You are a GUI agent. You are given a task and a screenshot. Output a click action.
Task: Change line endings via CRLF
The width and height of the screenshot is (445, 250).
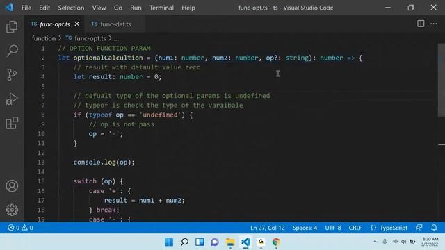pyautogui.click(x=355, y=228)
